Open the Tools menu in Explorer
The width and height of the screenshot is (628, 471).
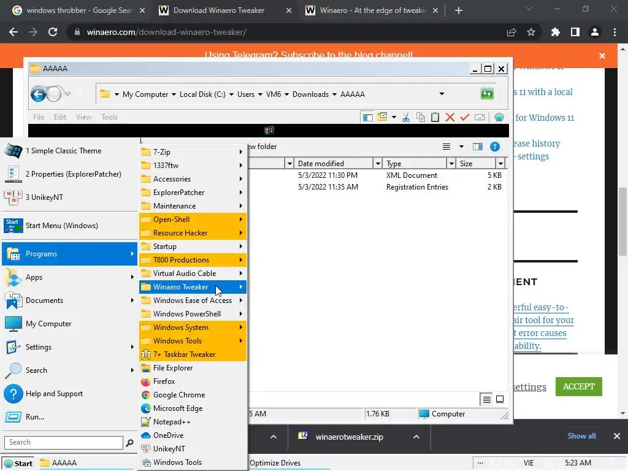click(109, 117)
